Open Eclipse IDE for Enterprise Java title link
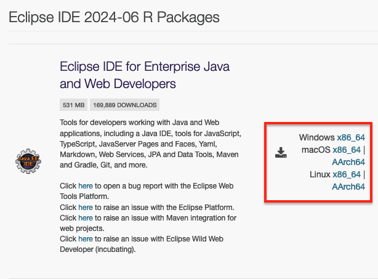 pos(145,75)
